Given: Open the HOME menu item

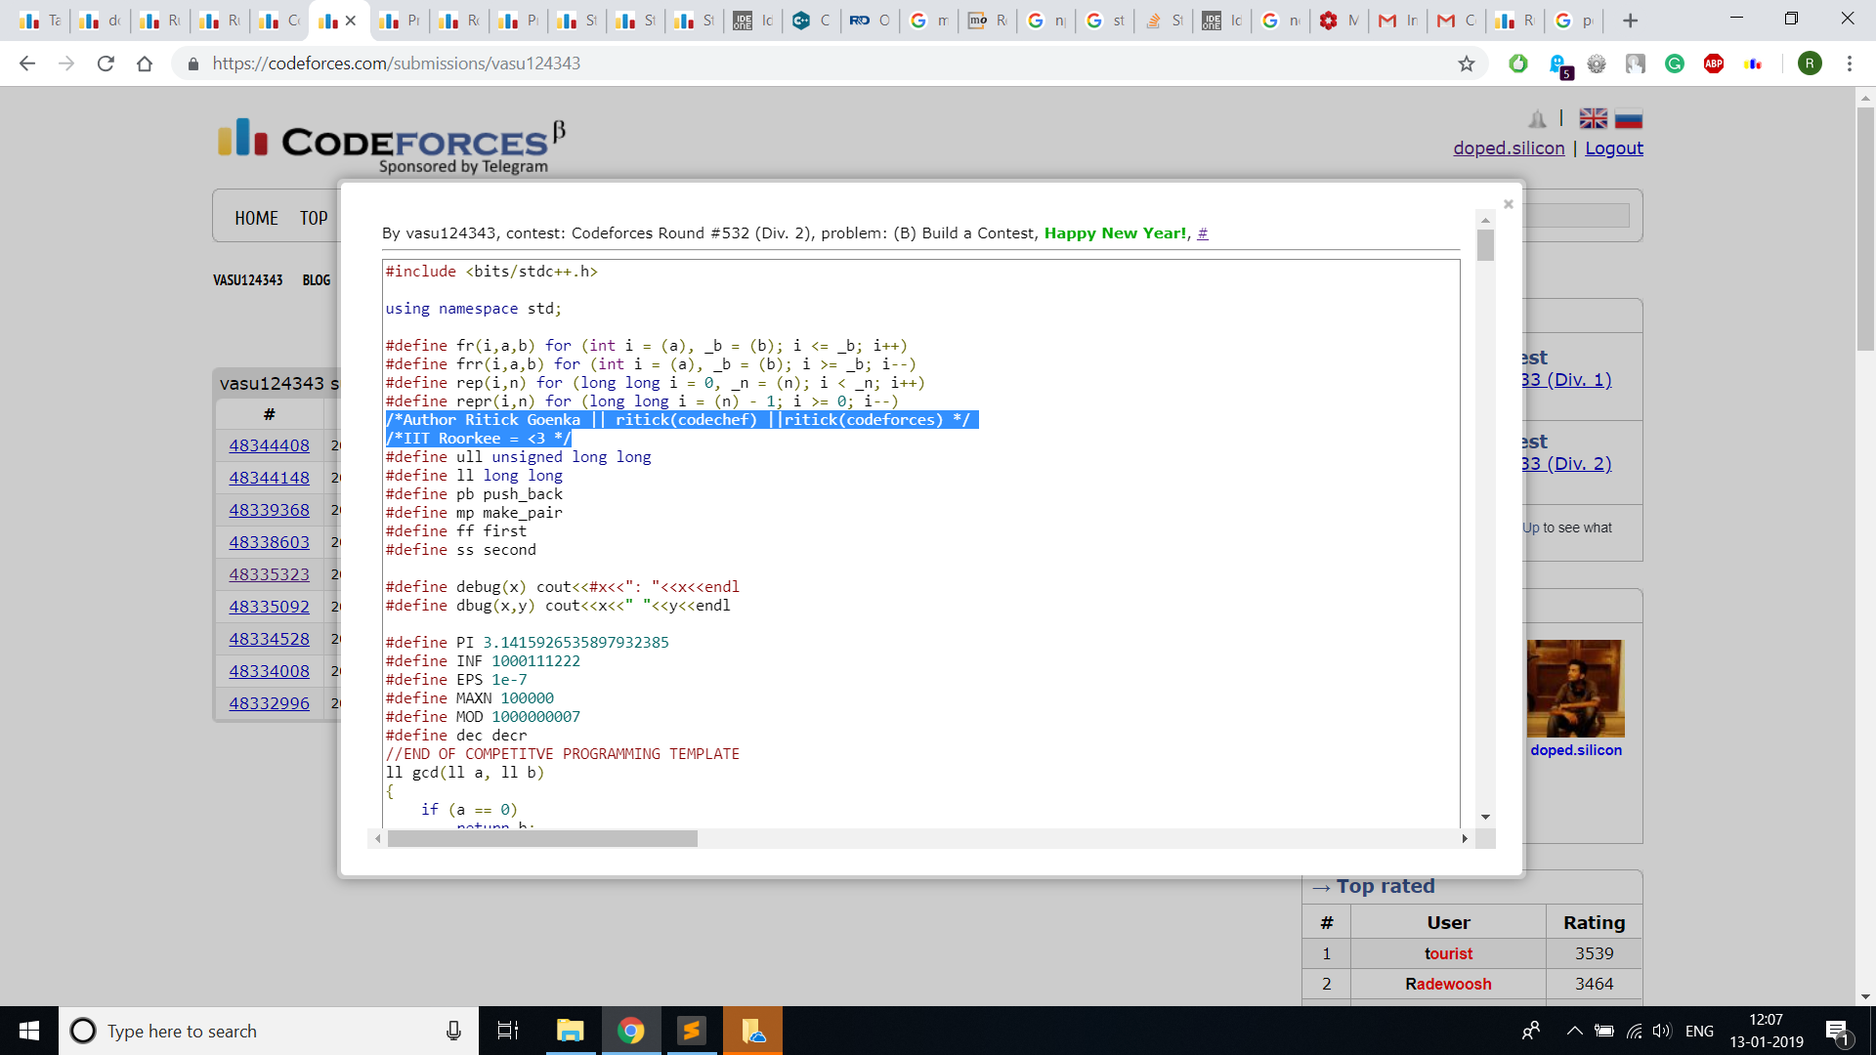Looking at the screenshot, I should pos(256,218).
